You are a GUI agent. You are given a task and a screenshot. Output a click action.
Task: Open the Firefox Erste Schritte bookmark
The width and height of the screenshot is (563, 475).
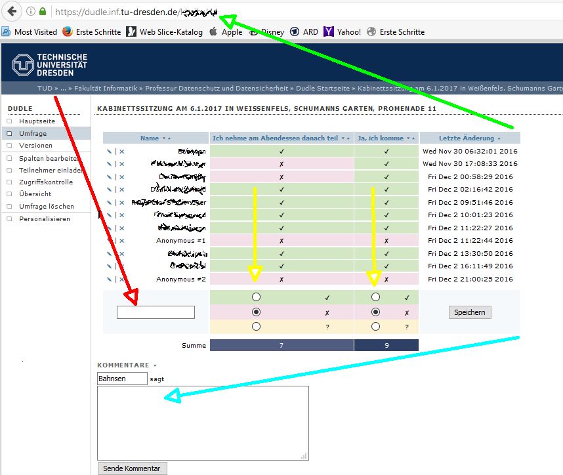92,32
